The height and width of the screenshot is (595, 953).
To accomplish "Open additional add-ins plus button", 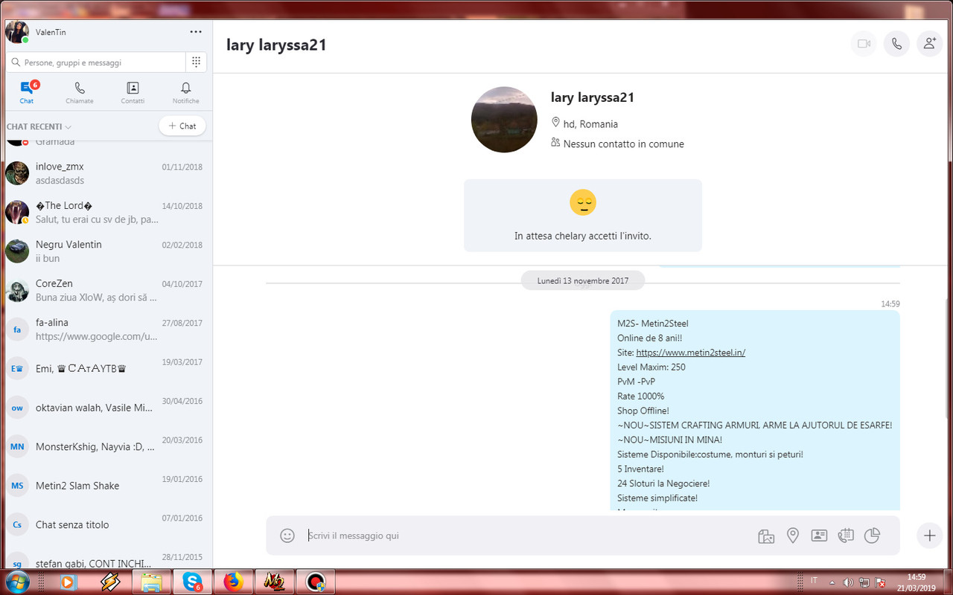I will point(929,535).
